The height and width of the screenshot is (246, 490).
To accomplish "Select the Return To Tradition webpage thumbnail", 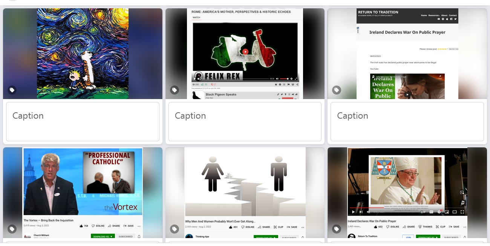I will click(x=407, y=53).
